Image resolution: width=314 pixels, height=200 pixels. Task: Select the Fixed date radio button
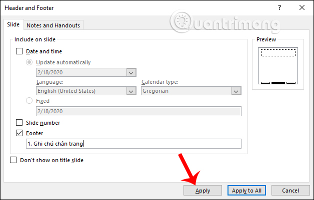29,101
